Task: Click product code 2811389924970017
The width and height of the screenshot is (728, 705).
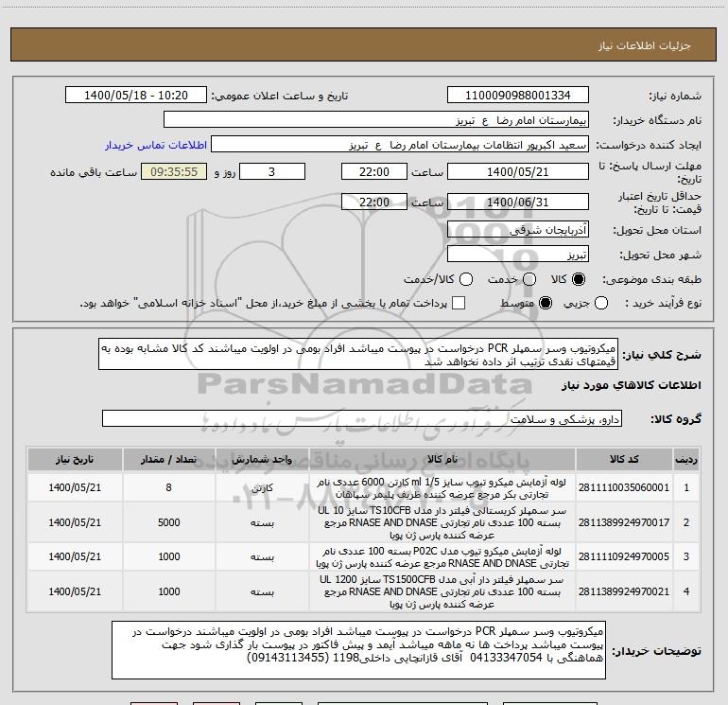Action: pyautogui.click(x=624, y=522)
